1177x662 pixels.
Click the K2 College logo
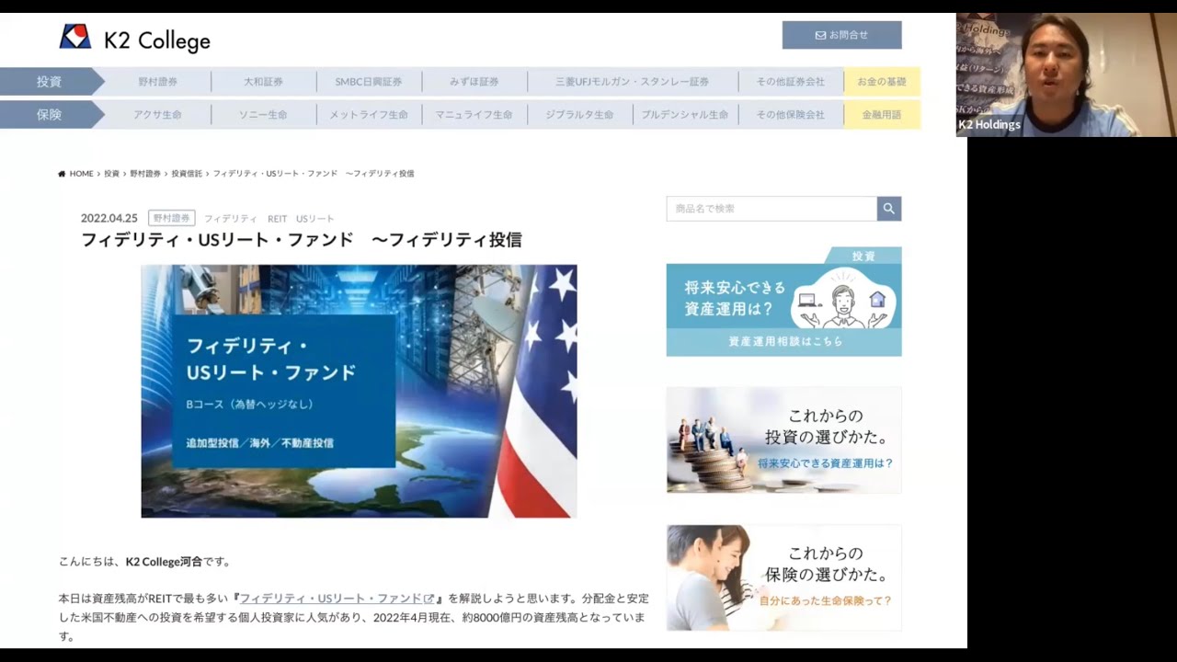(135, 40)
